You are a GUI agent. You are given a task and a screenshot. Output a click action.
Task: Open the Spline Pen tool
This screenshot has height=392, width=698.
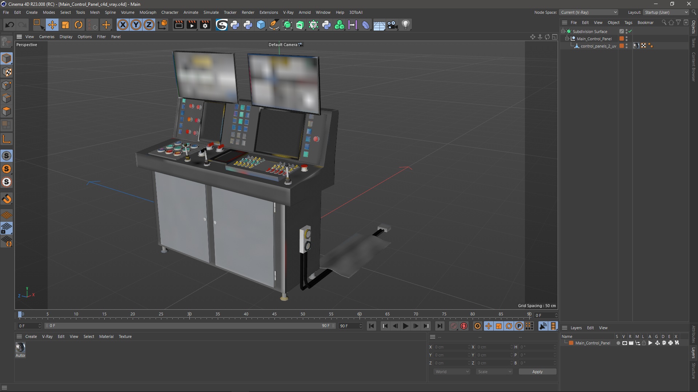(x=274, y=25)
